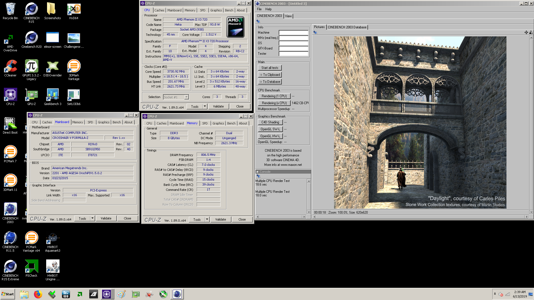Screen dimensions: 534x300
Task: Open SetLODb6 desktop icon
Action: [74, 97]
